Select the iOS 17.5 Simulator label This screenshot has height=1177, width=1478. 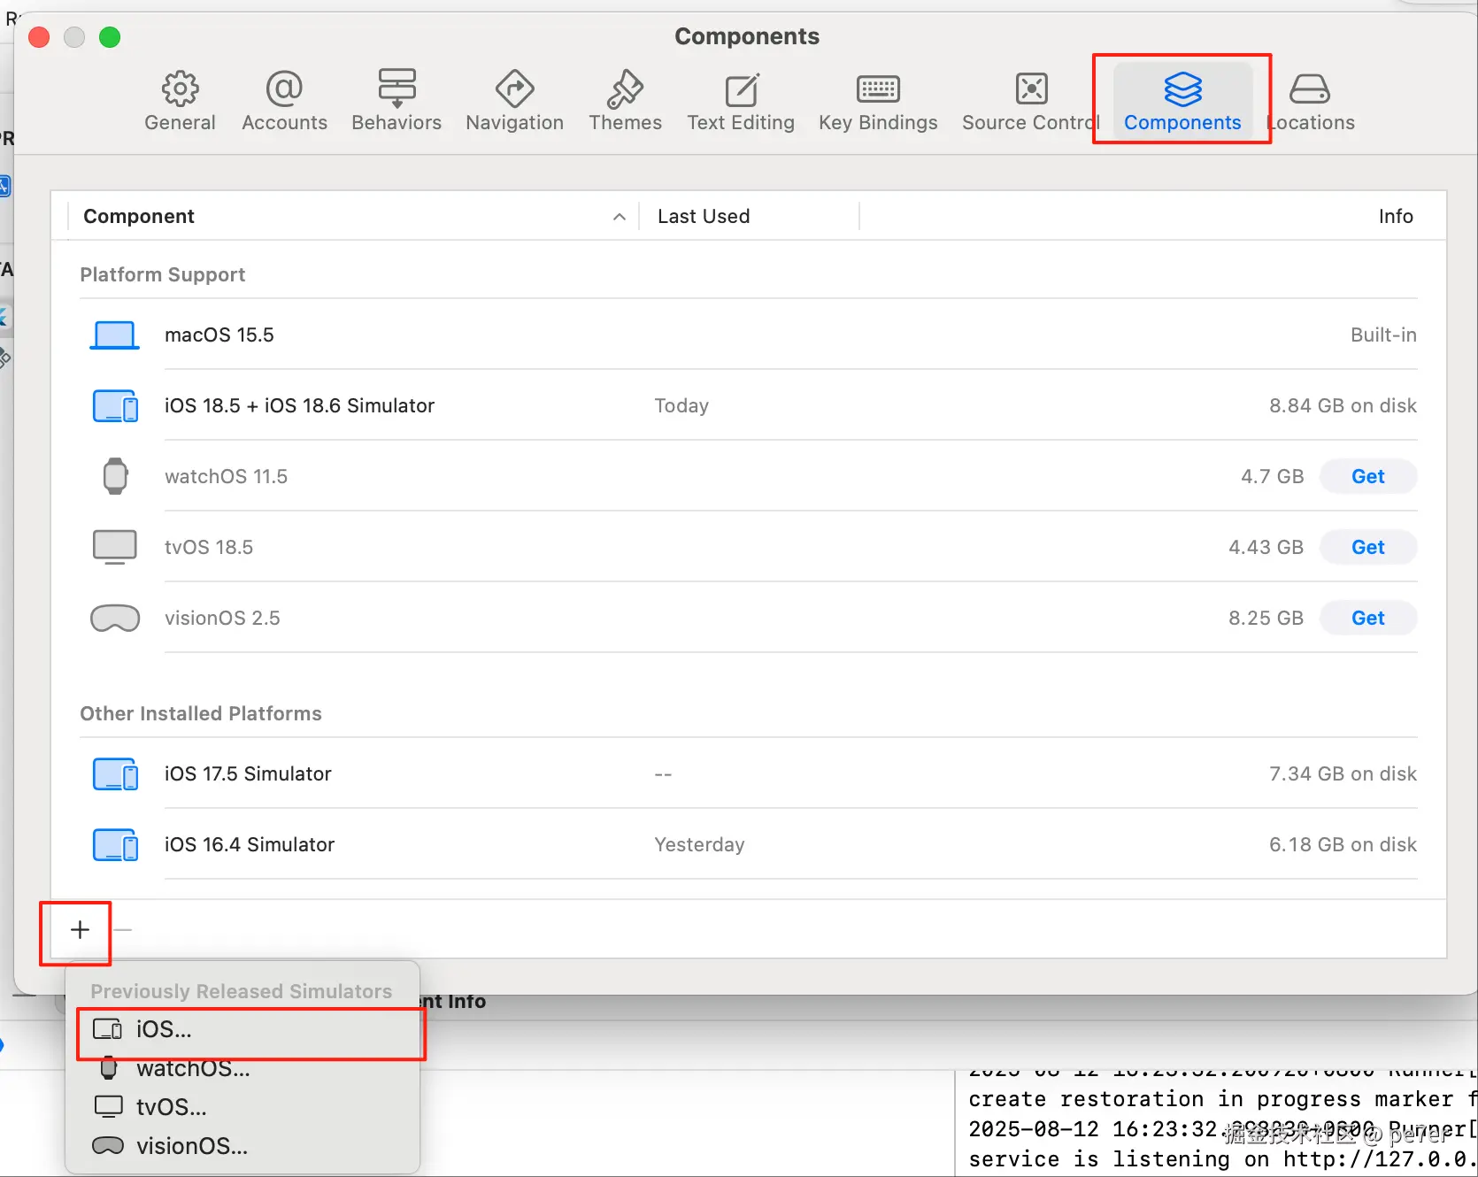(248, 773)
